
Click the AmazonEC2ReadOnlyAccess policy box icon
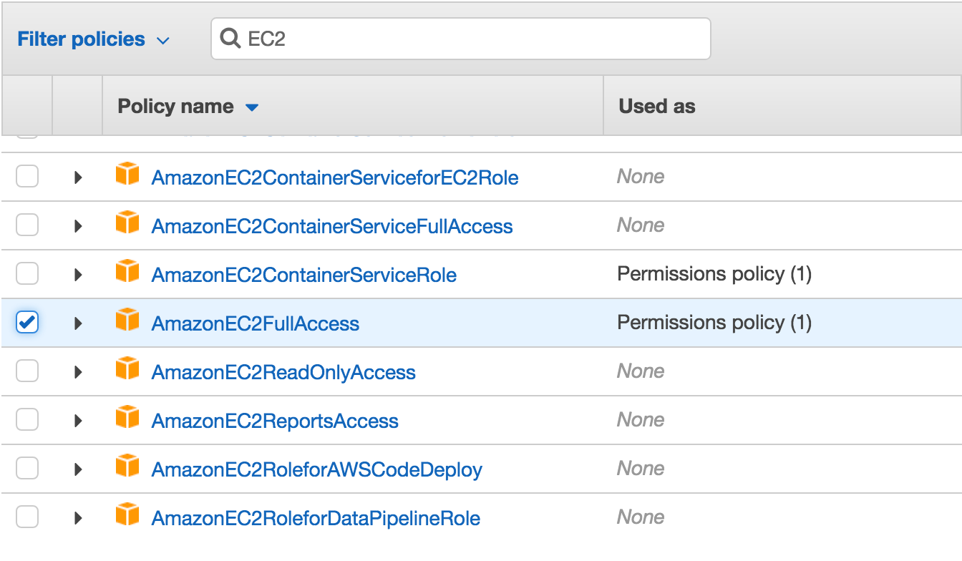point(127,369)
